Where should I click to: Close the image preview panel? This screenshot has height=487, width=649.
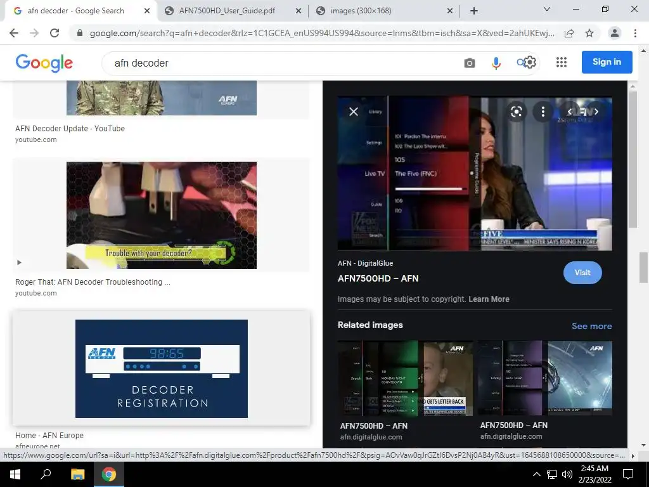(354, 112)
